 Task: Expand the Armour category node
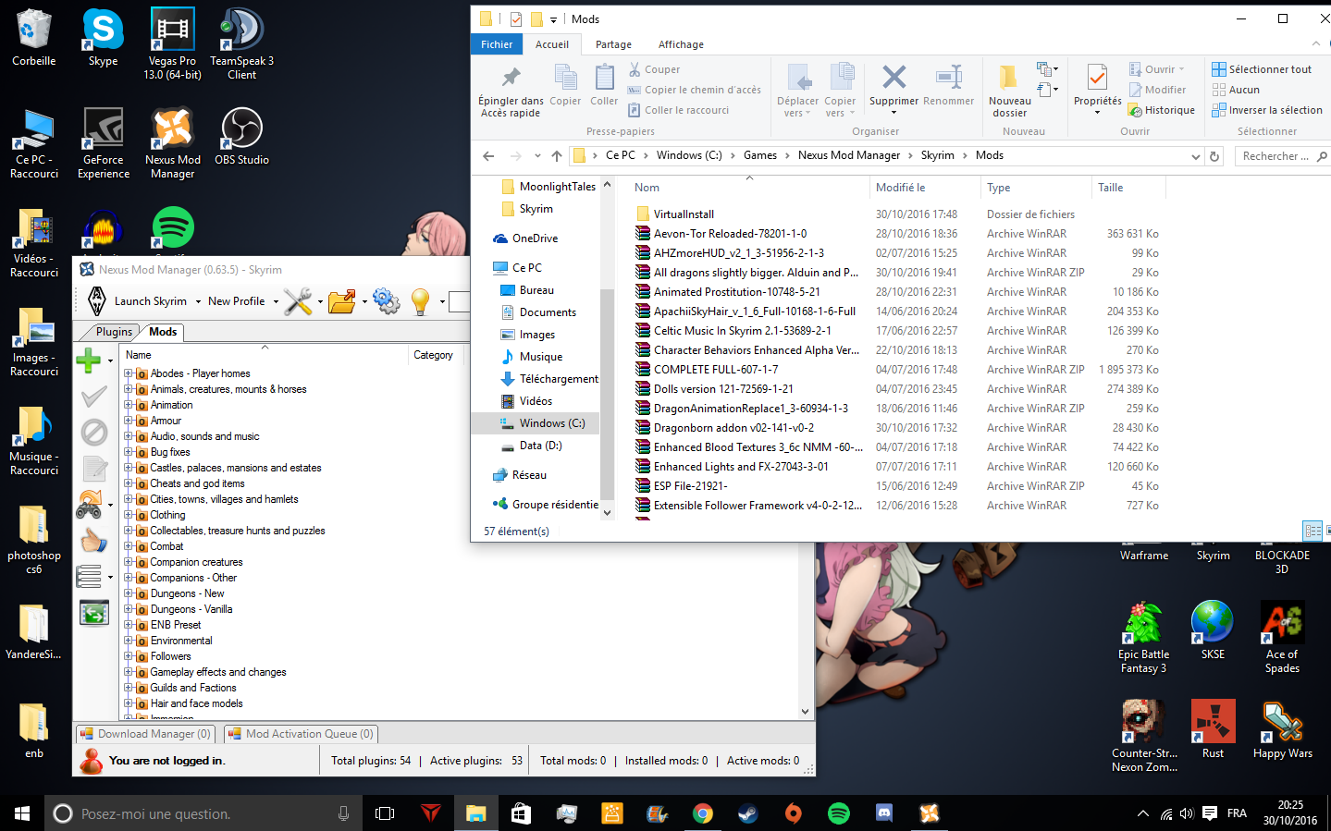[x=129, y=421]
